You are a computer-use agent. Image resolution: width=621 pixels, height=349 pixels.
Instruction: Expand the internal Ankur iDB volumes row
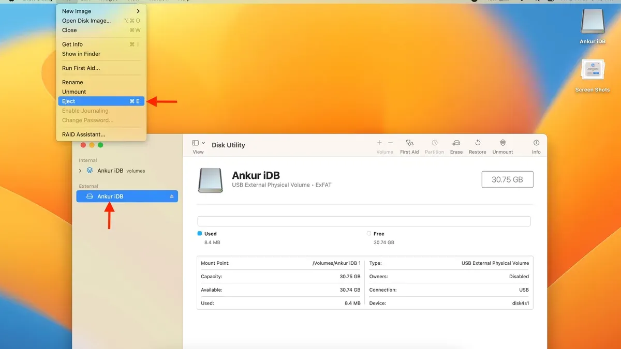click(x=80, y=171)
